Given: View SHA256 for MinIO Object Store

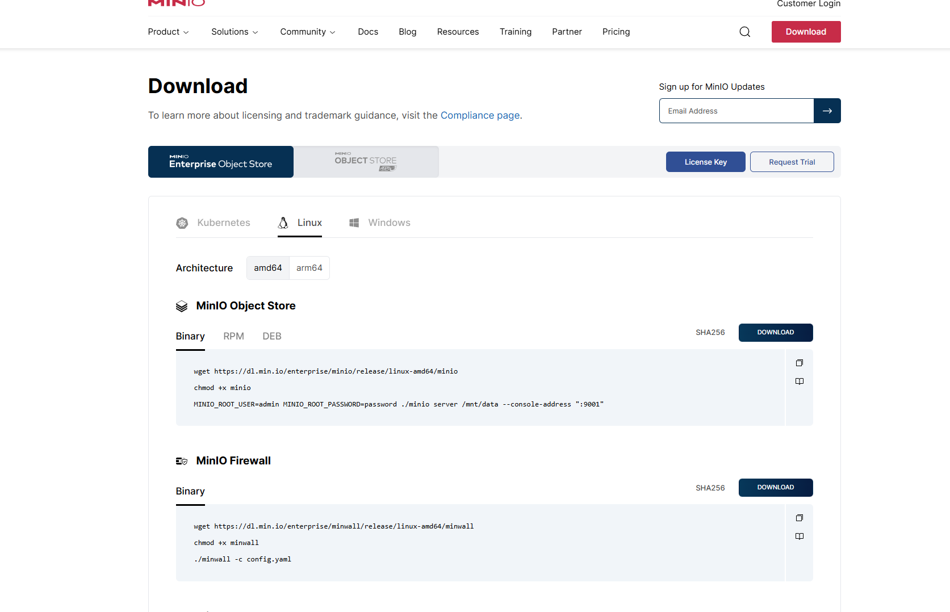Looking at the screenshot, I should pyautogui.click(x=710, y=333).
